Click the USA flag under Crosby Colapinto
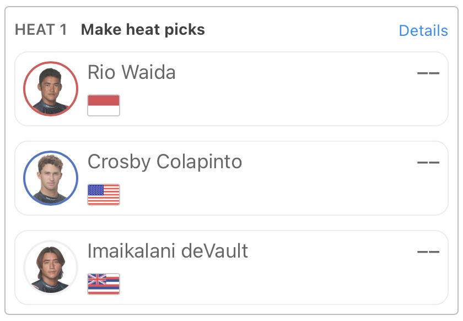Image resolution: width=463 pixels, height=321 pixels. pyautogui.click(x=104, y=195)
